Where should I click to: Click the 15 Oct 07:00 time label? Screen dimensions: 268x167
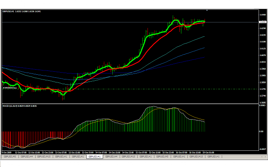coord(142,152)
